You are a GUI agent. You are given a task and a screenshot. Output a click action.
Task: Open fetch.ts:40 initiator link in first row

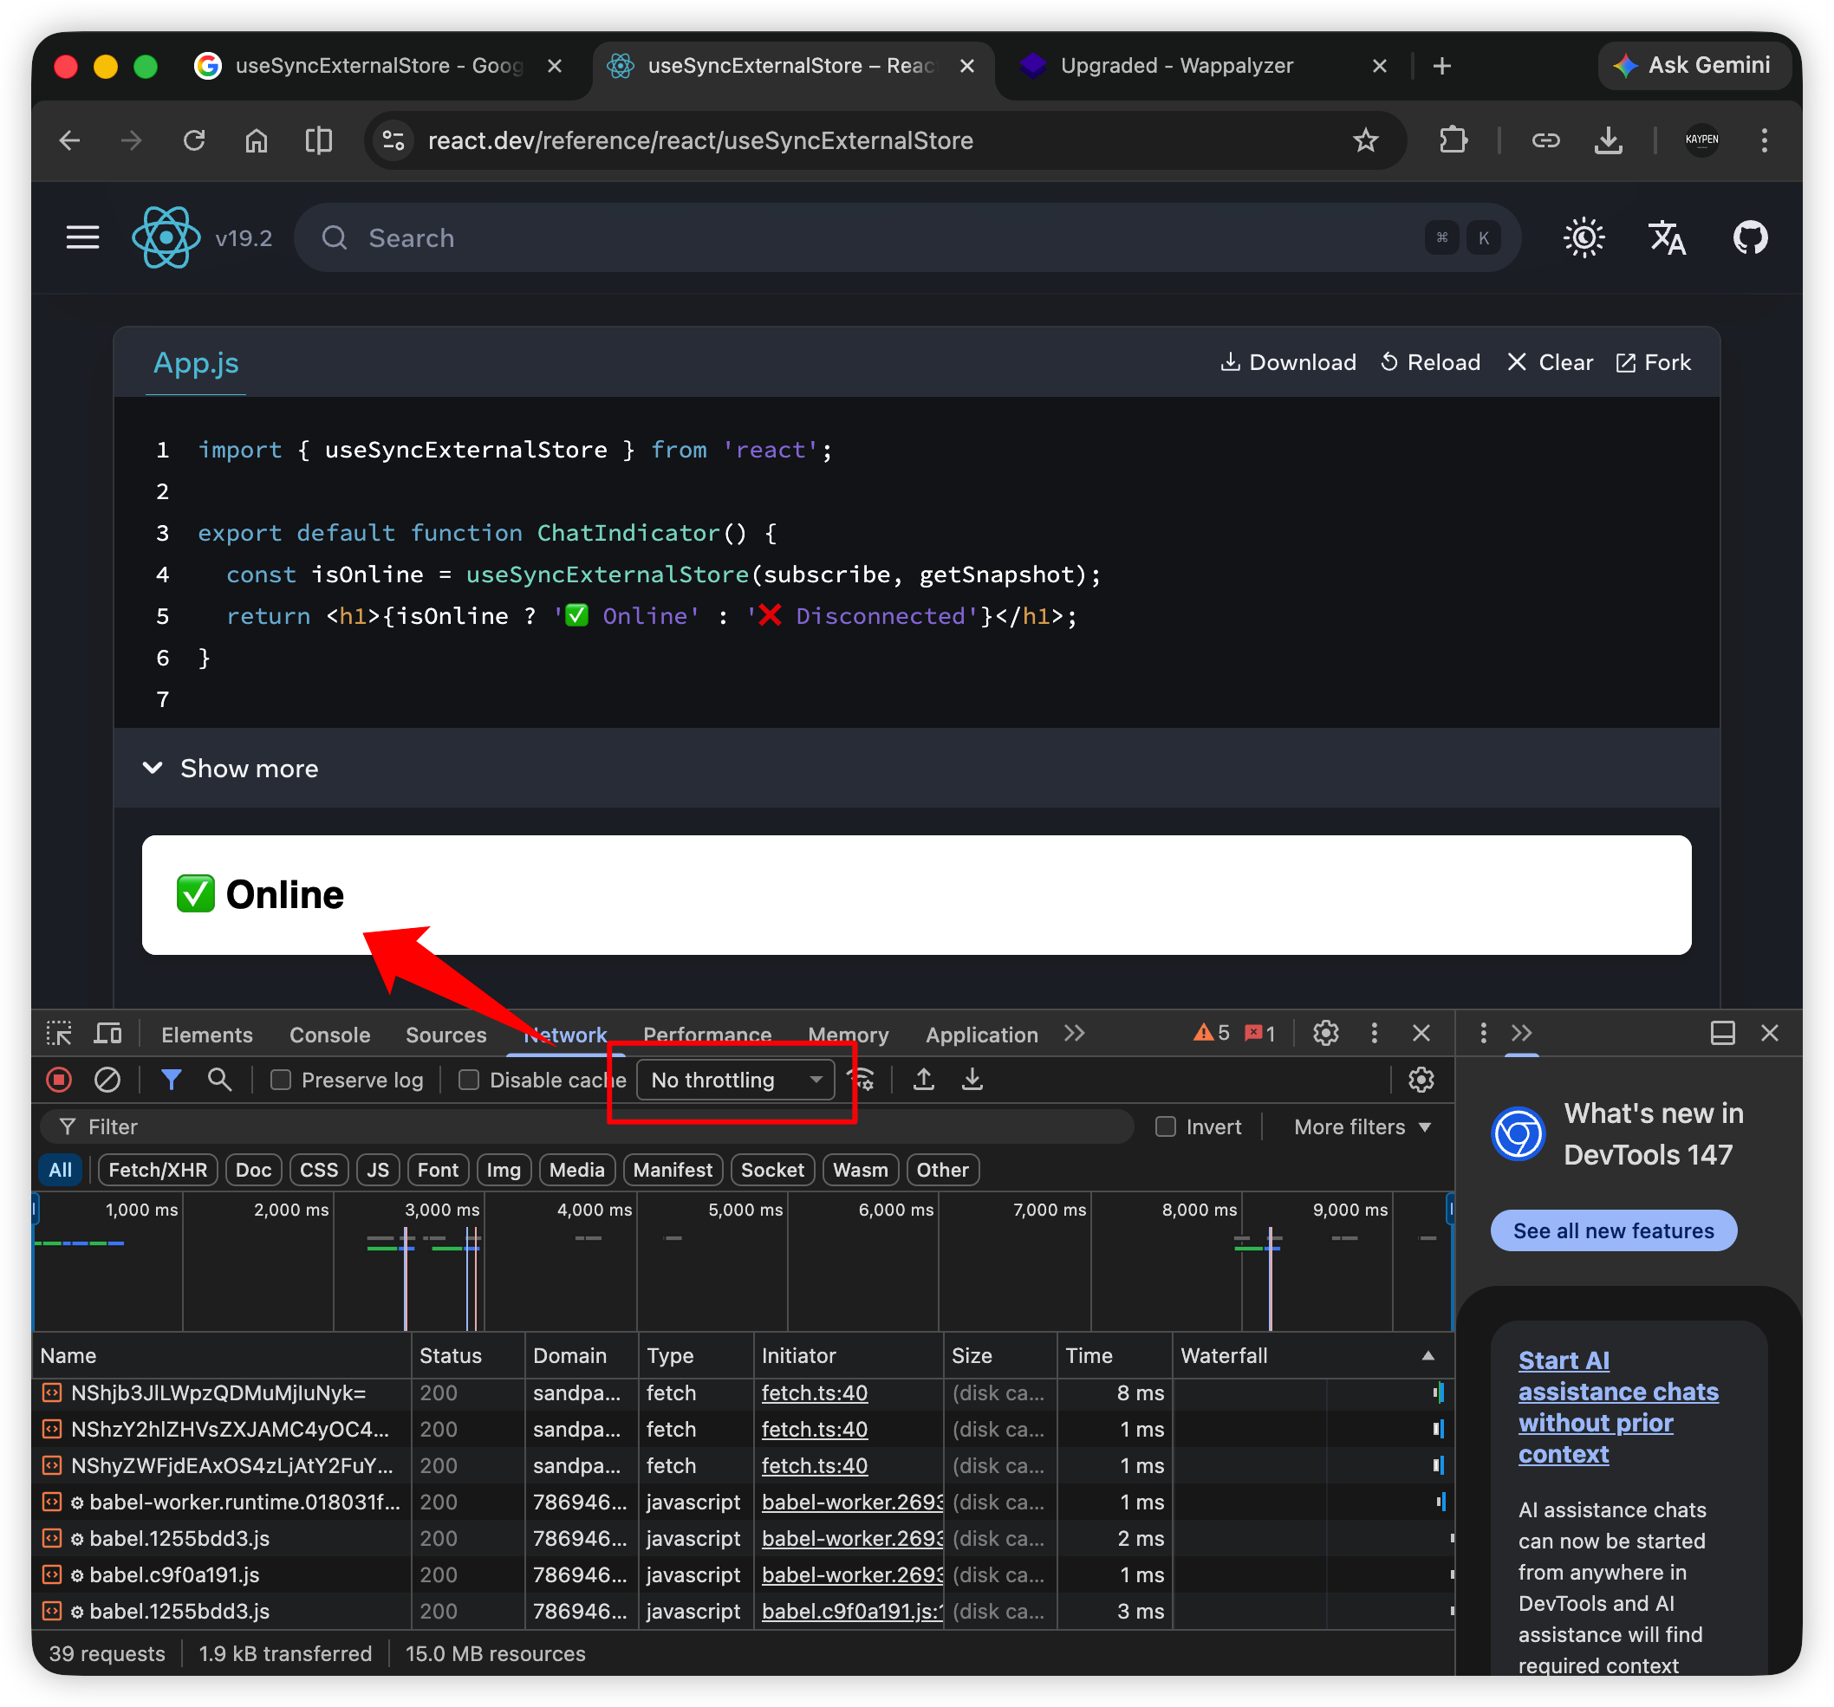point(814,1392)
